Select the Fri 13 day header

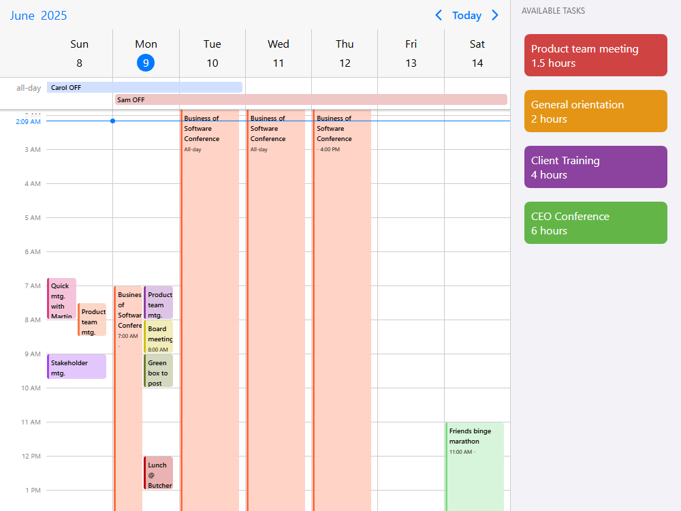[411, 53]
